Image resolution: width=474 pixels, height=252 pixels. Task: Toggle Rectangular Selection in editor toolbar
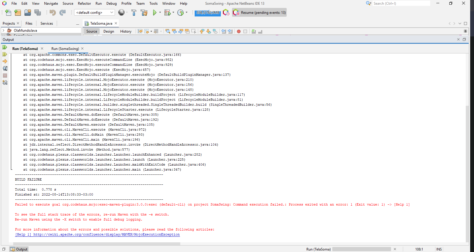193,31
